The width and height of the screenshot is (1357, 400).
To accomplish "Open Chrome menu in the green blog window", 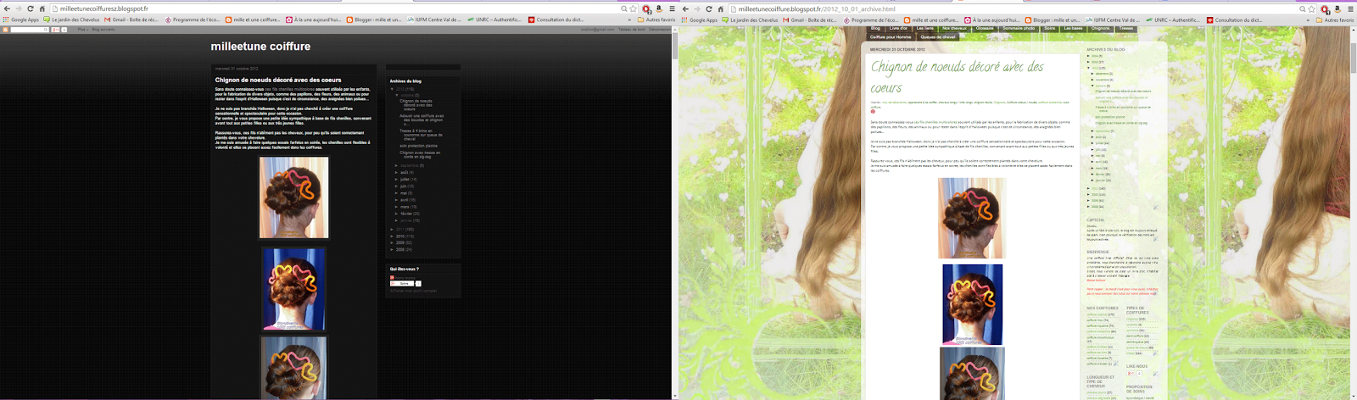I will tap(1350, 8).
